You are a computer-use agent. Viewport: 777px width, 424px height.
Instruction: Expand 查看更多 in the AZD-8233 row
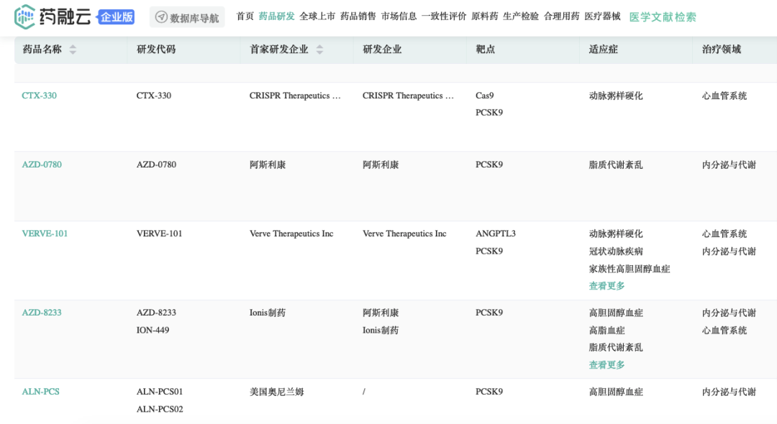click(x=606, y=365)
